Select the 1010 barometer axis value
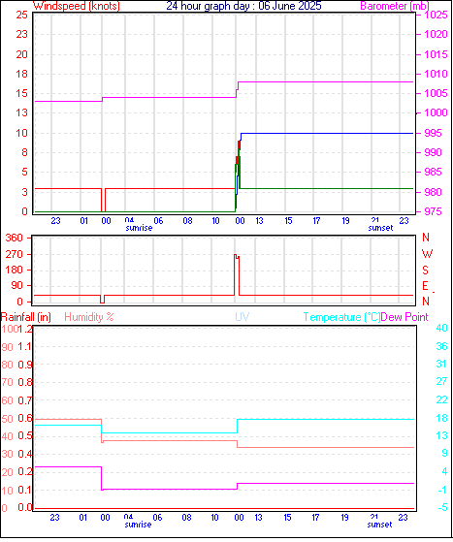This screenshot has width=453, height=542. pyautogui.click(x=436, y=74)
